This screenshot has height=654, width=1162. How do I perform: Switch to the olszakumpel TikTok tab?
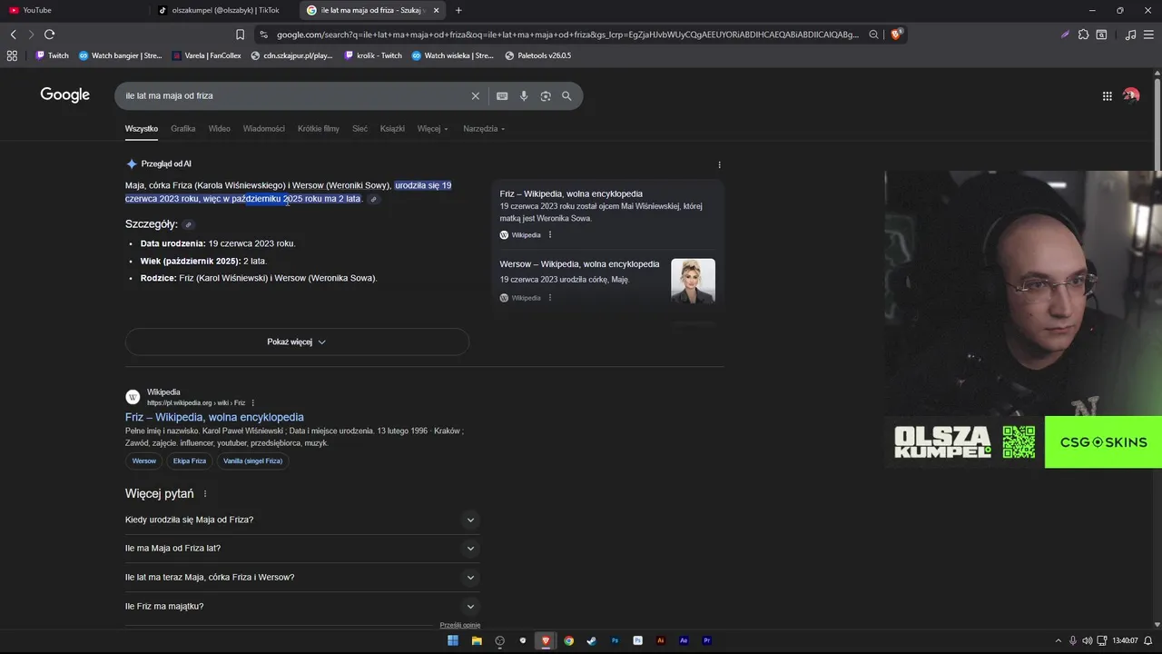tap(225, 10)
